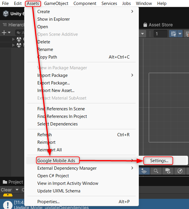
Task: Open the grid snapping dropdown arrow
Action: pyautogui.click(x=180, y=34)
